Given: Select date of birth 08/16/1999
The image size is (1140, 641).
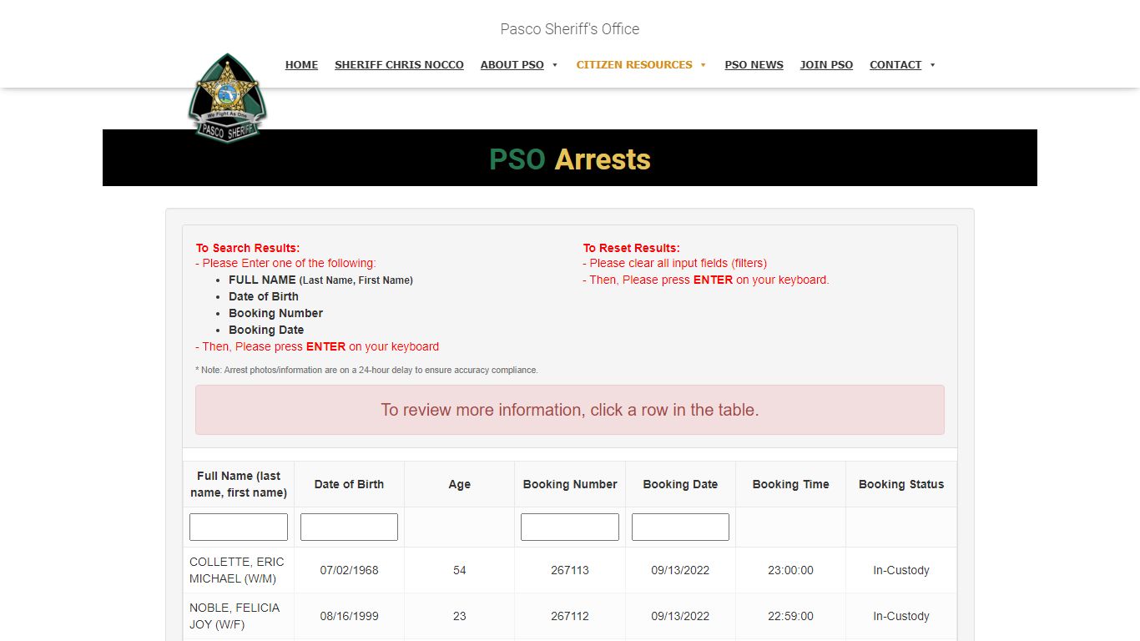Looking at the screenshot, I should pyautogui.click(x=349, y=616).
